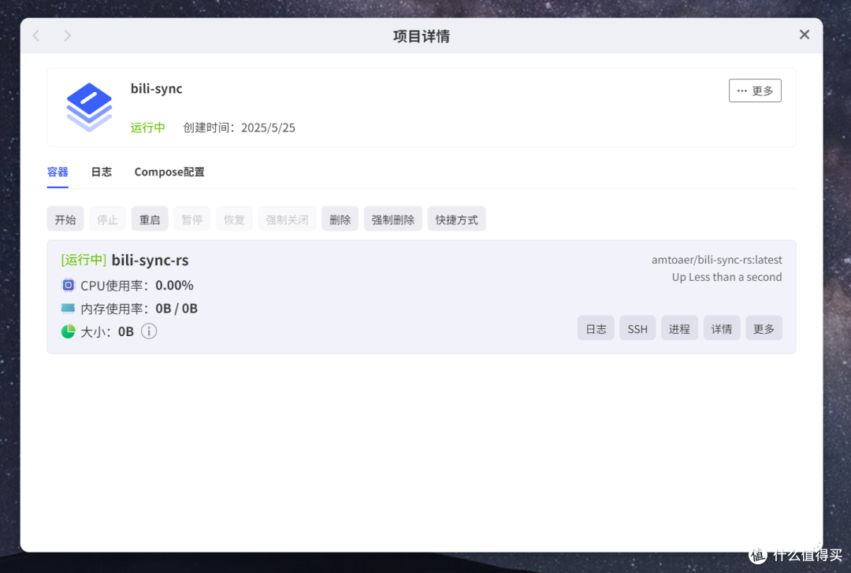Open 详情 of bili-sync-rs container
851x573 pixels.
pos(722,328)
